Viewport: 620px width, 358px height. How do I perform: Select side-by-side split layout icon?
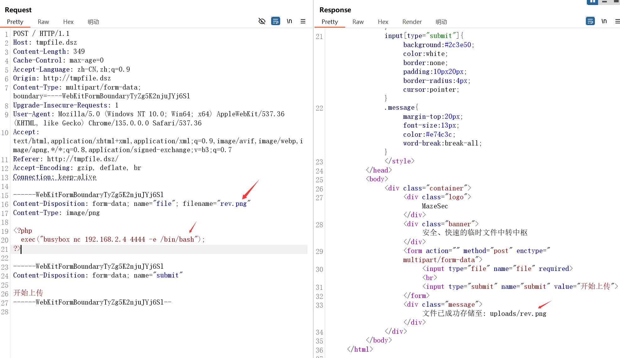click(x=592, y=2)
